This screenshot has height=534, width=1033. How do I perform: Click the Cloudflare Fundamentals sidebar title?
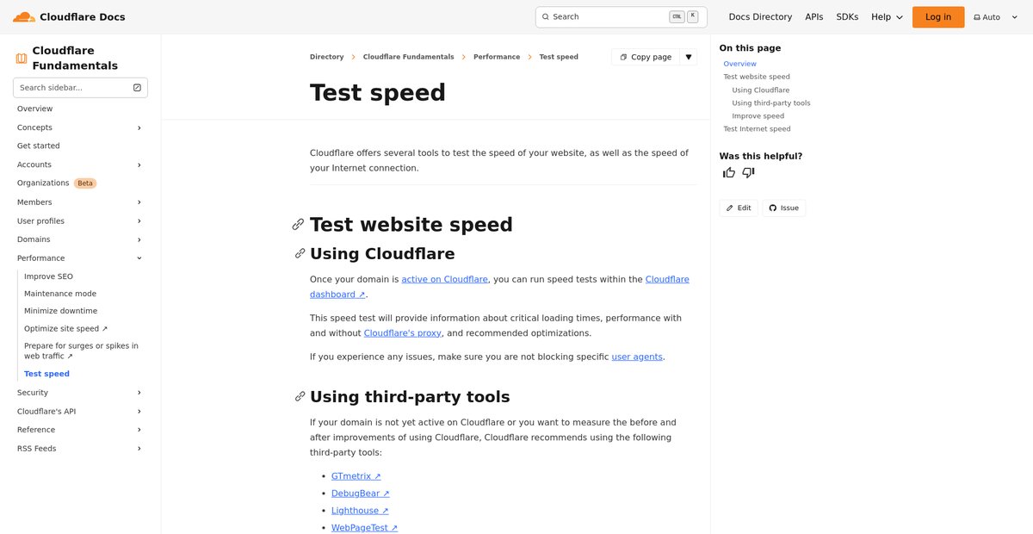75,58
